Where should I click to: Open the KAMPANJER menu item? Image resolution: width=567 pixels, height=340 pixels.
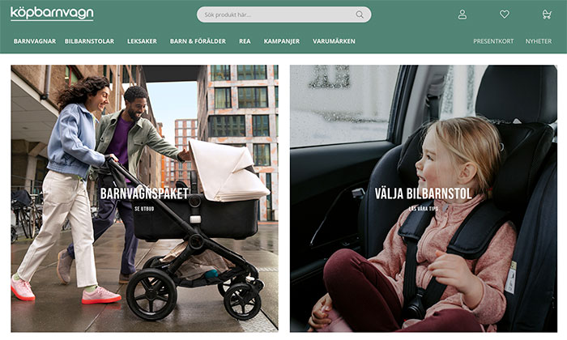point(282,41)
